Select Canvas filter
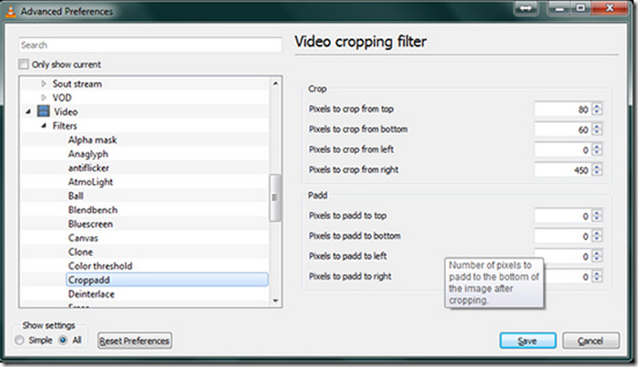The height and width of the screenshot is (367, 638). point(83,238)
